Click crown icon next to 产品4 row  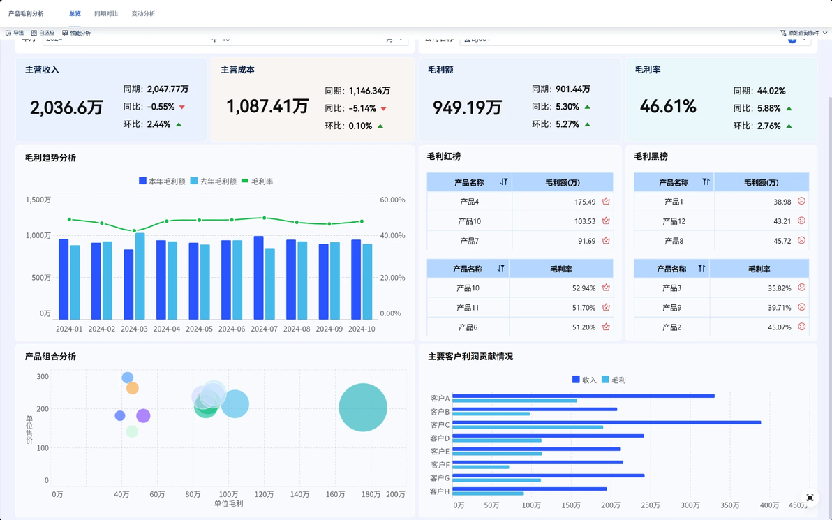point(606,202)
